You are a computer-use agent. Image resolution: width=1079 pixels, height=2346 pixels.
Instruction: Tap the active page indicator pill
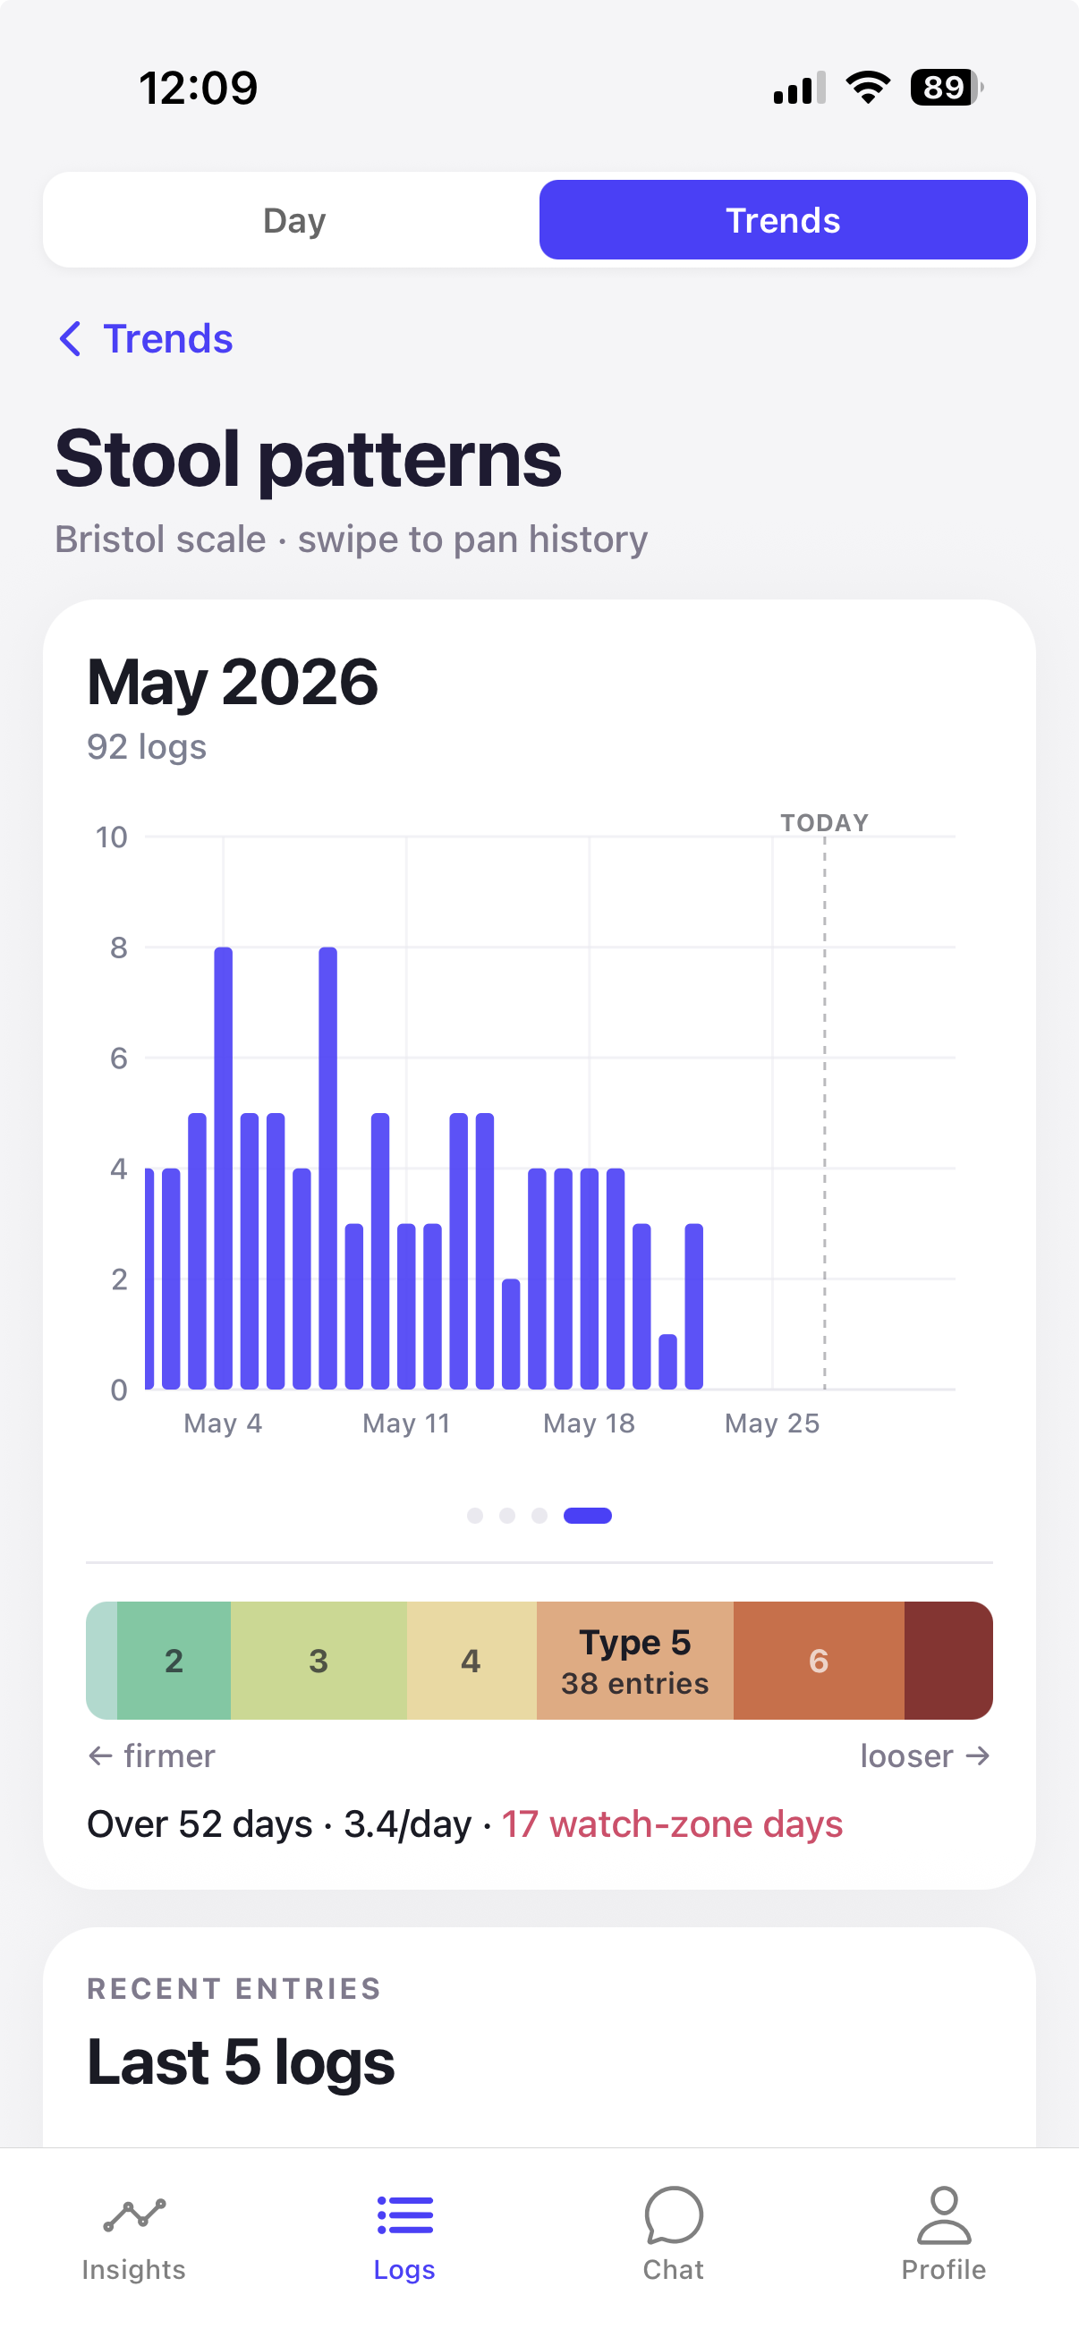click(587, 1516)
